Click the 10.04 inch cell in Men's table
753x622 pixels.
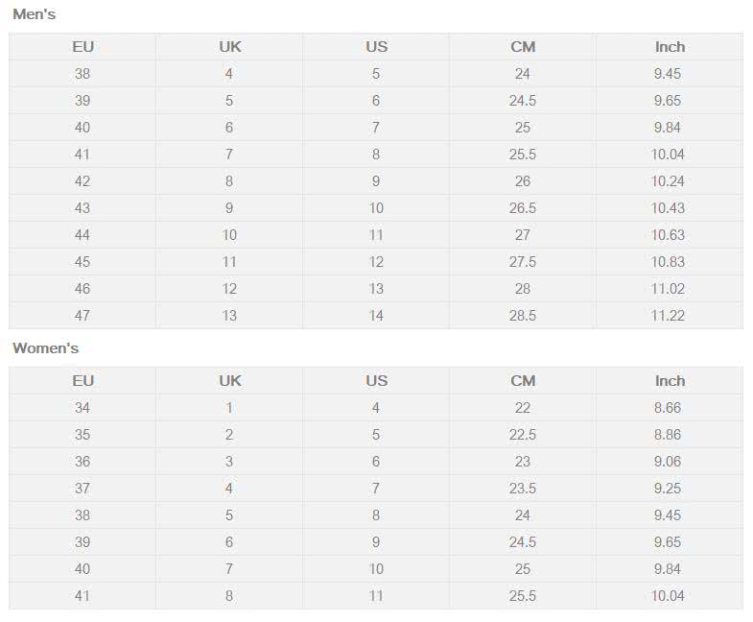[x=670, y=155]
